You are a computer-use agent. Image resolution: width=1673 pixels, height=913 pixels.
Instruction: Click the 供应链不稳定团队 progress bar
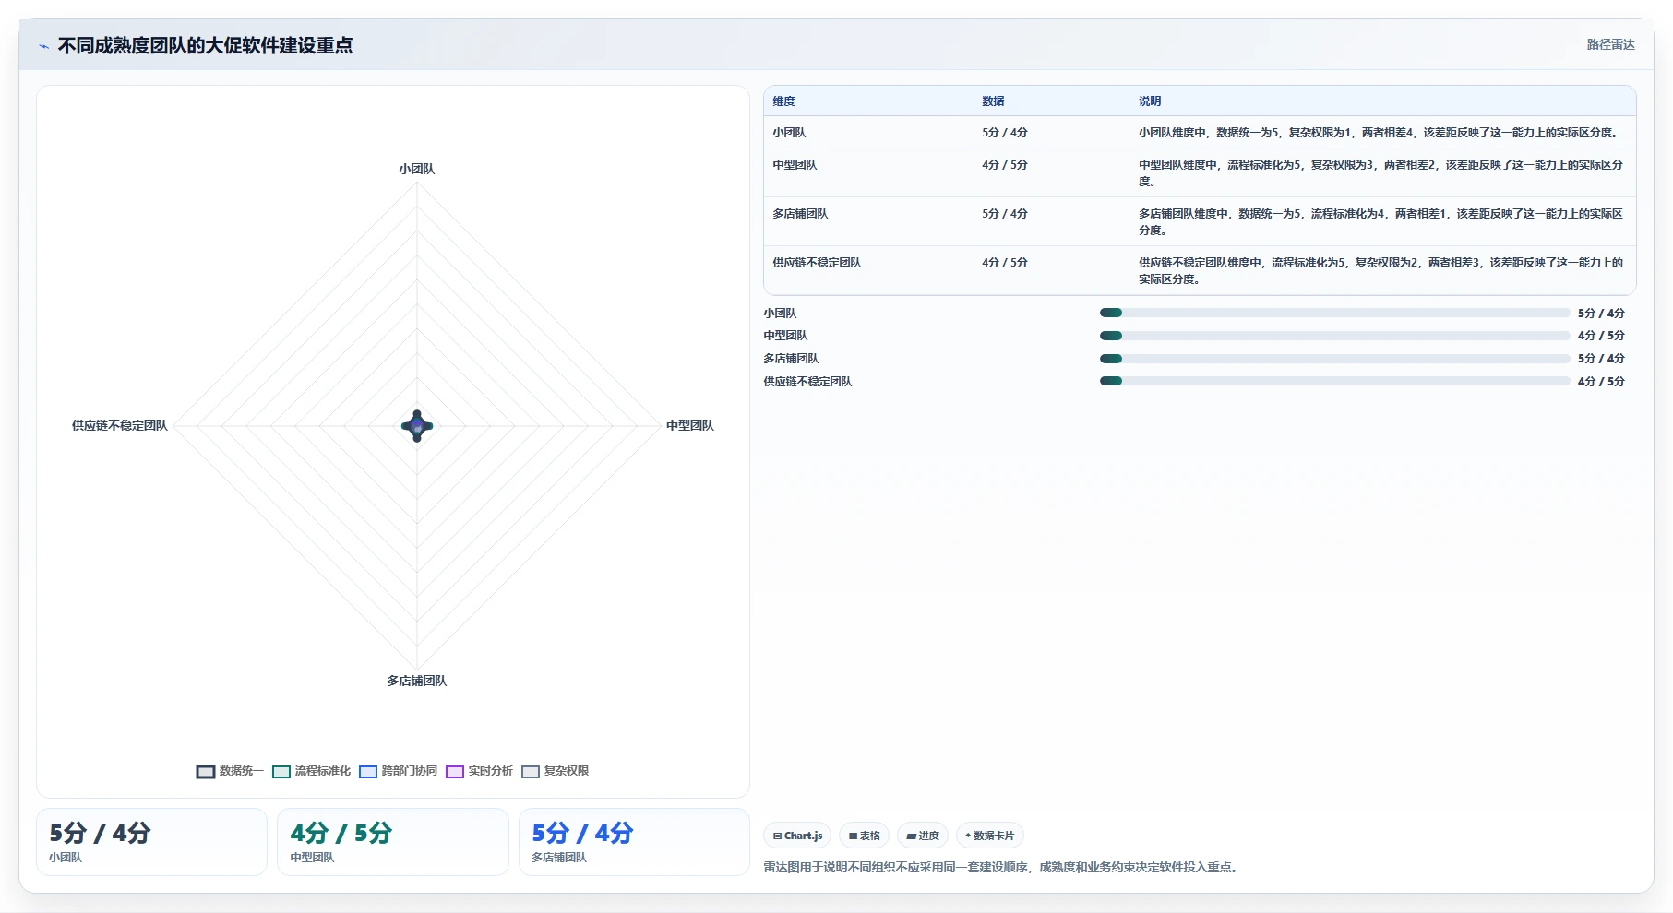click(x=1334, y=381)
